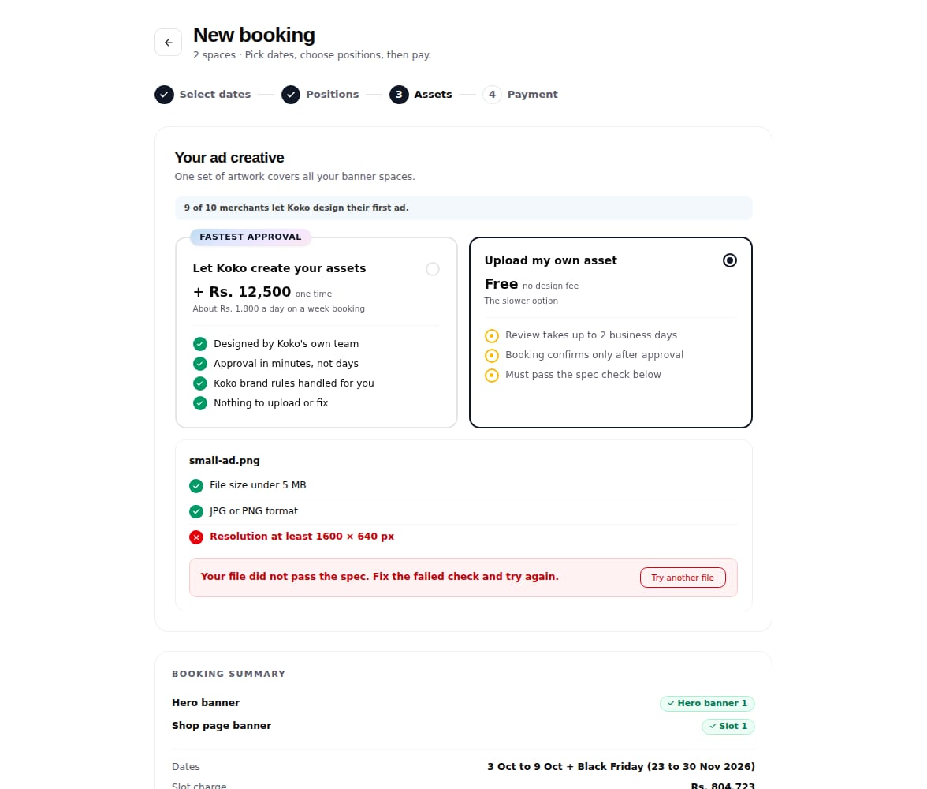The image size is (927, 789).
Task: Click the FASTEST APPROVAL badge
Action: point(251,237)
